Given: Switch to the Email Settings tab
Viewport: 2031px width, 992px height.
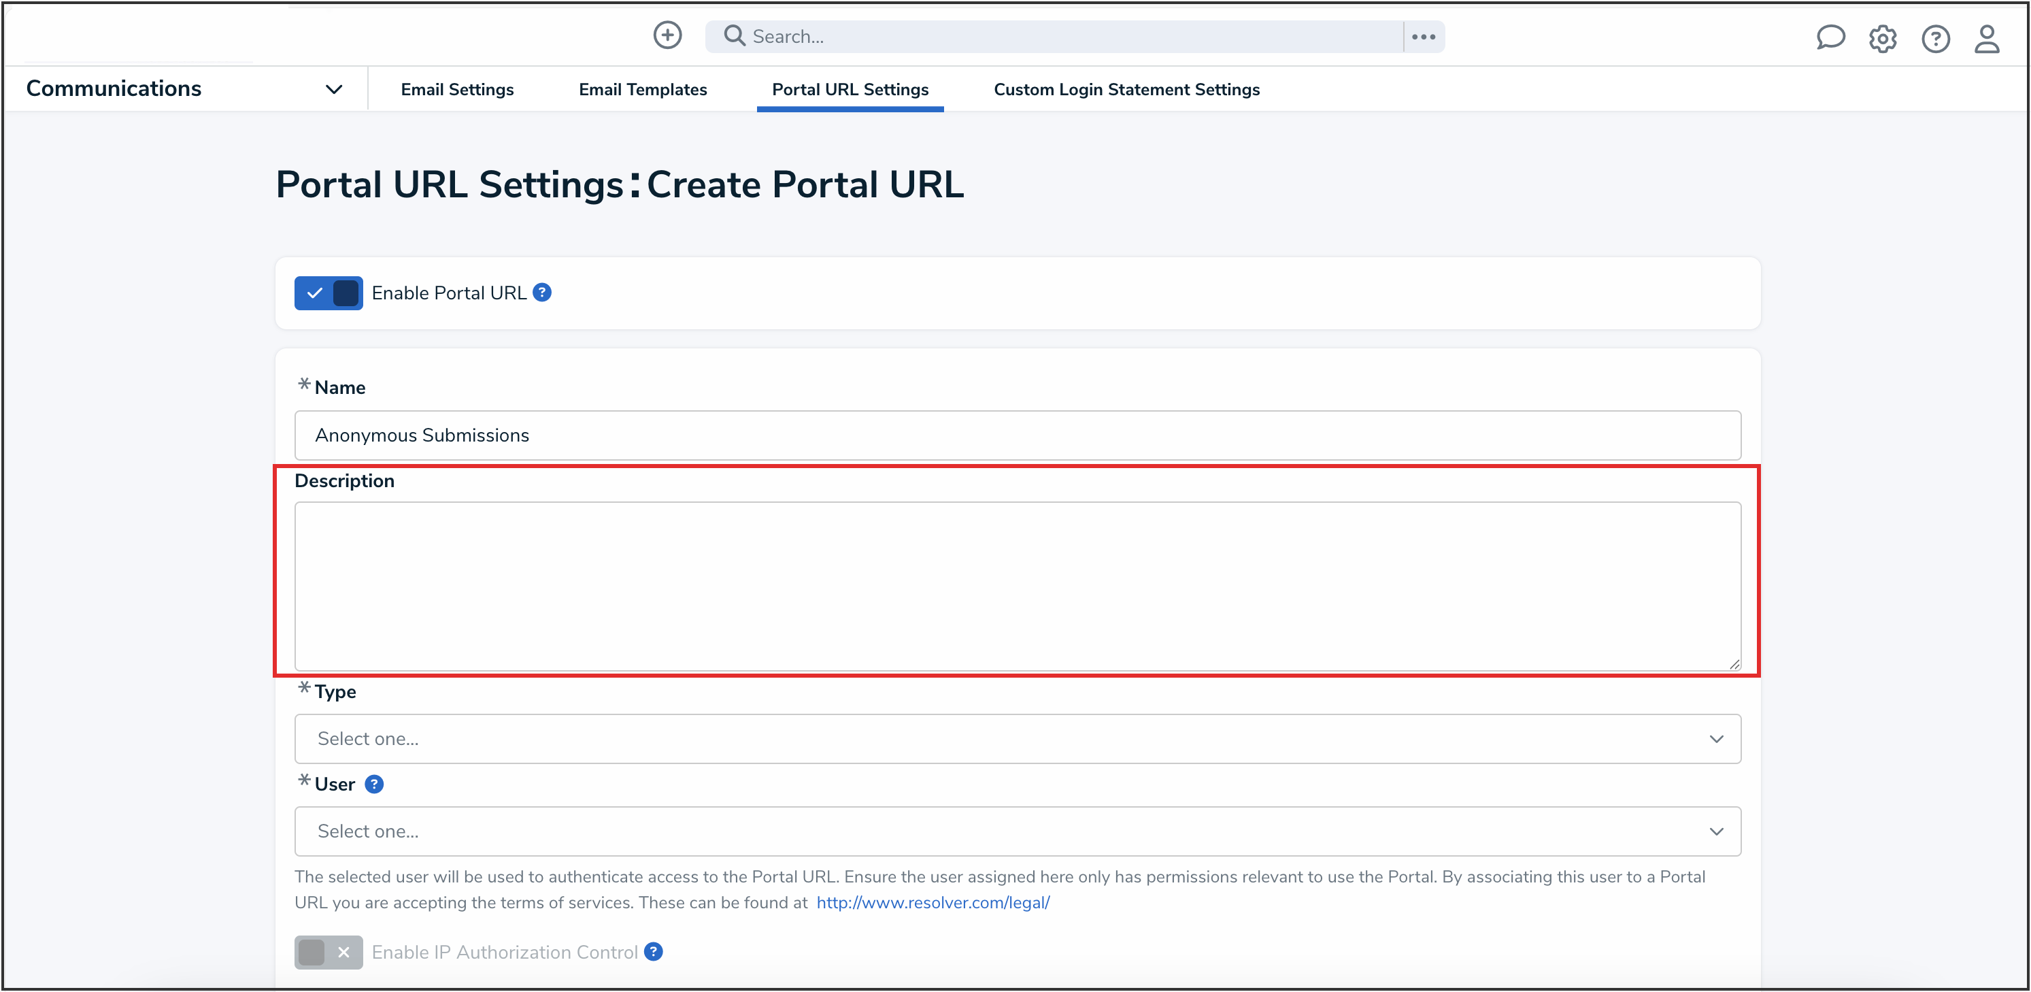Looking at the screenshot, I should [x=456, y=90].
